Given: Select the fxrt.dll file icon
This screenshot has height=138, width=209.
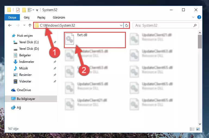Looking at the screenshot, I should tap(70, 39).
